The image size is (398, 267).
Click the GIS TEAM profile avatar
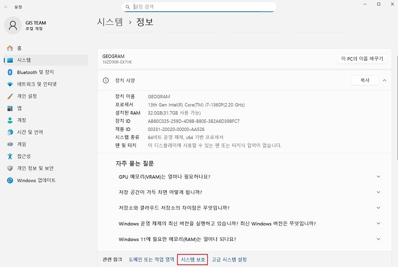(13, 25)
